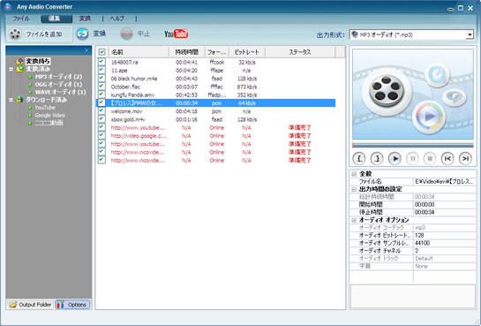Click the blue Convert arrows icon
This screenshot has width=481, height=326.
tap(82, 34)
